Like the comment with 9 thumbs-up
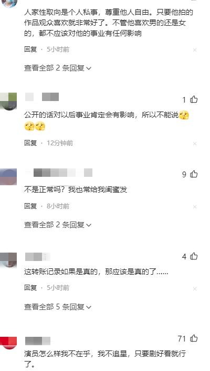Viewport: 210px width, 371px height. (x=194, y=174)
